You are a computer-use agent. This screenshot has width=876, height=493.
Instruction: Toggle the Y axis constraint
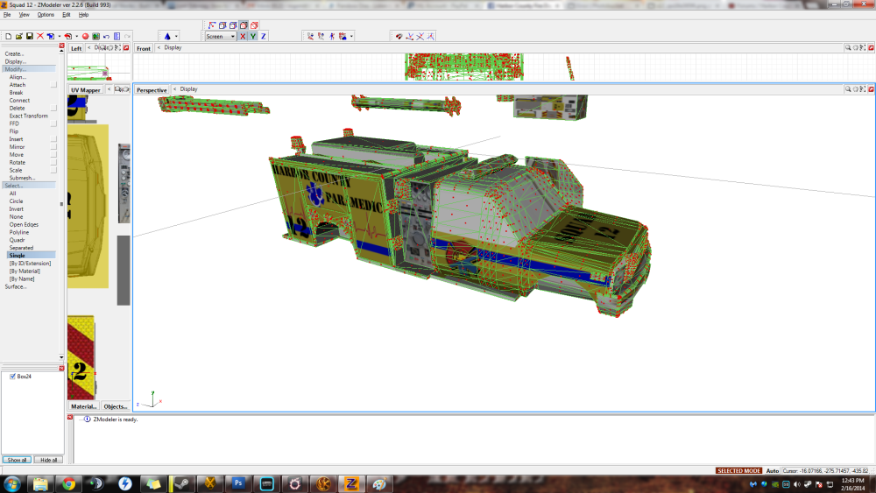click(253, 36)
